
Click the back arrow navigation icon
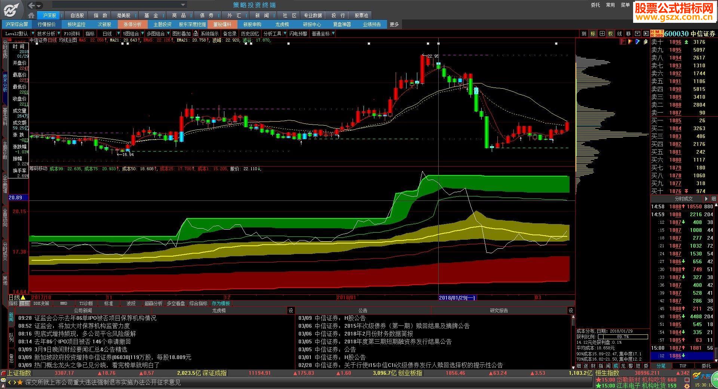coord(32,5)
